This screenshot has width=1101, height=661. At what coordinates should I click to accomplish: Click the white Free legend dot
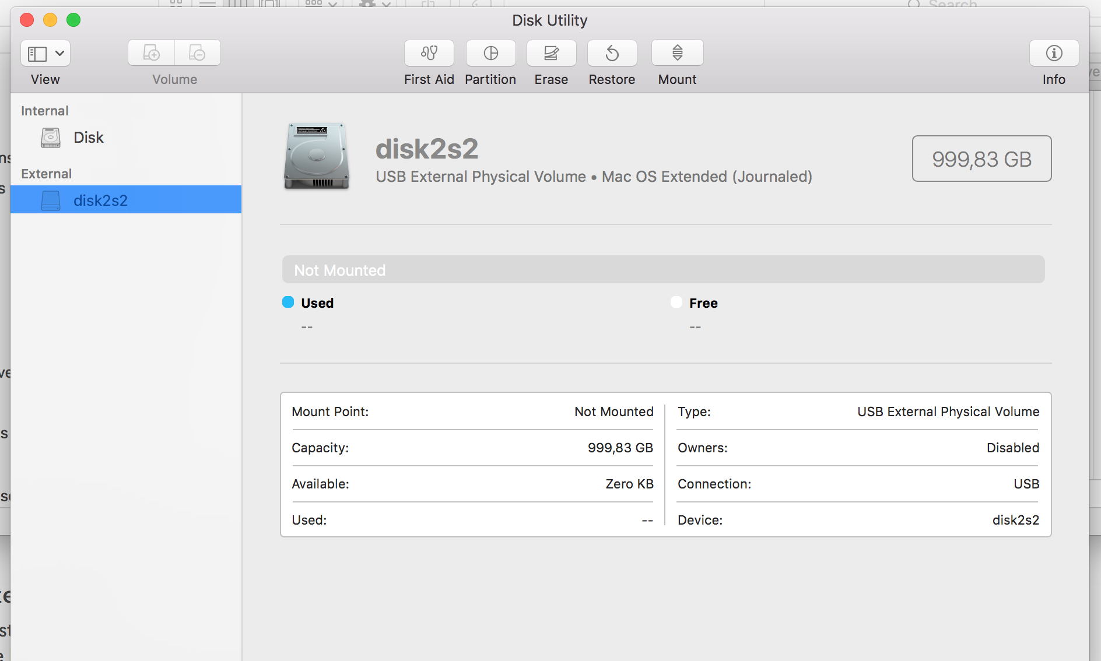click(x=676, y=302)
